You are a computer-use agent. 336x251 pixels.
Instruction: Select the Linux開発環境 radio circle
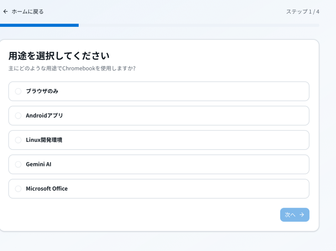tap(18, 140)
